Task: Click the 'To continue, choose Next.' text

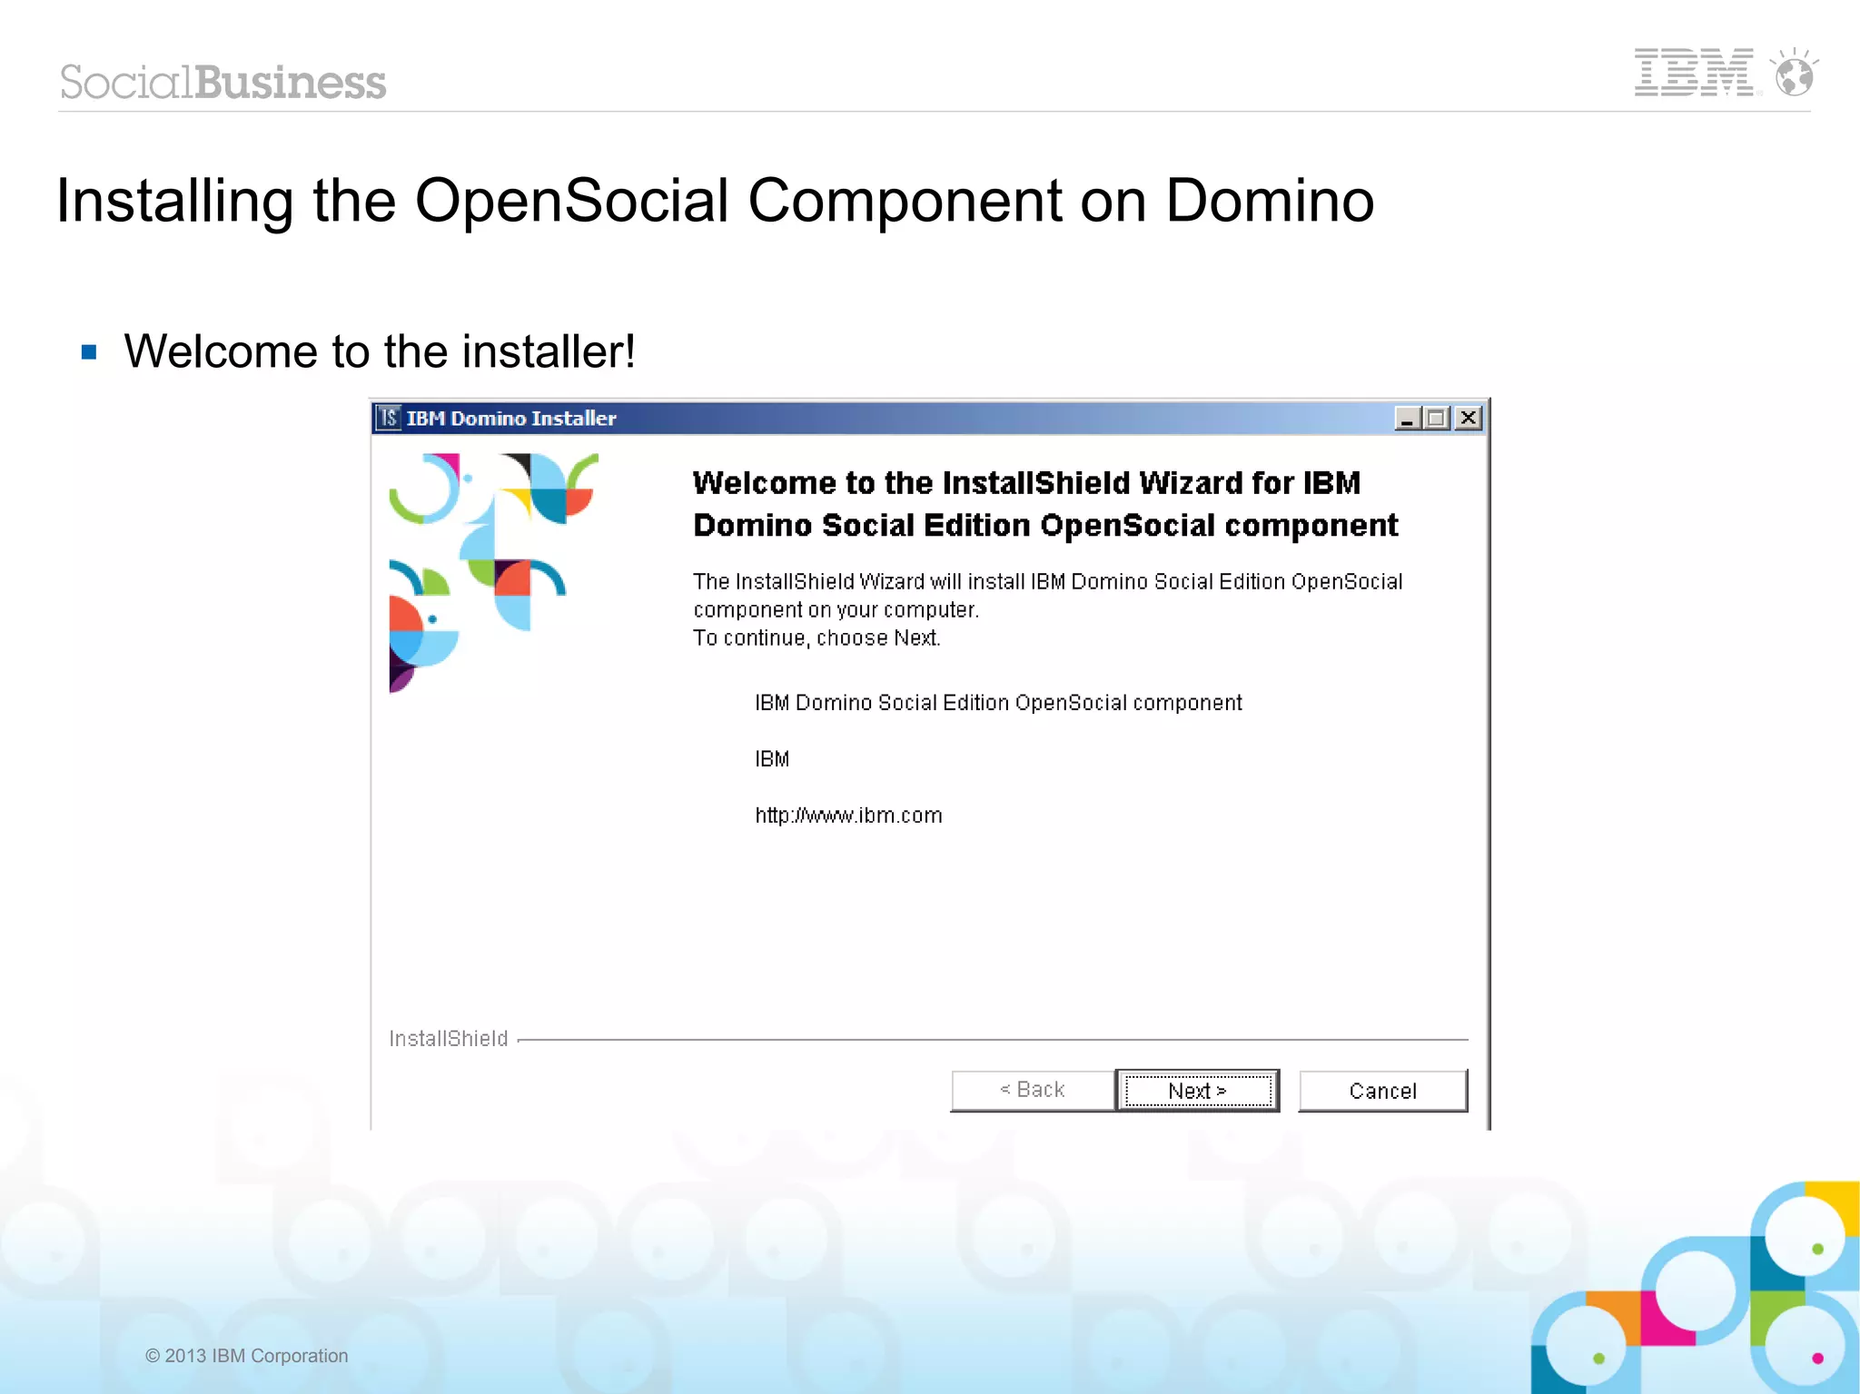Action: pos(816,638)
